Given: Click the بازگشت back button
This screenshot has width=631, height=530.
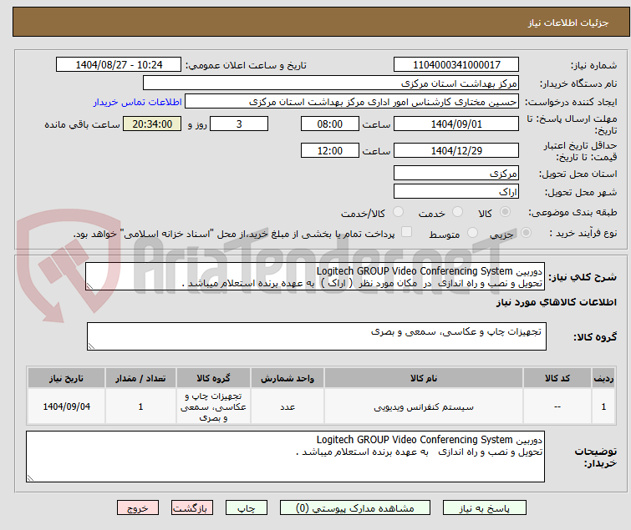Looking at the screenshot, I should 192,508.
